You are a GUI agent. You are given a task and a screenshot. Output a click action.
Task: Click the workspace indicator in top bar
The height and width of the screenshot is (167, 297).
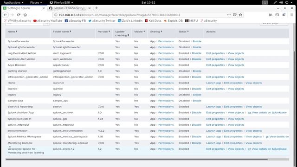coord(265,2)
